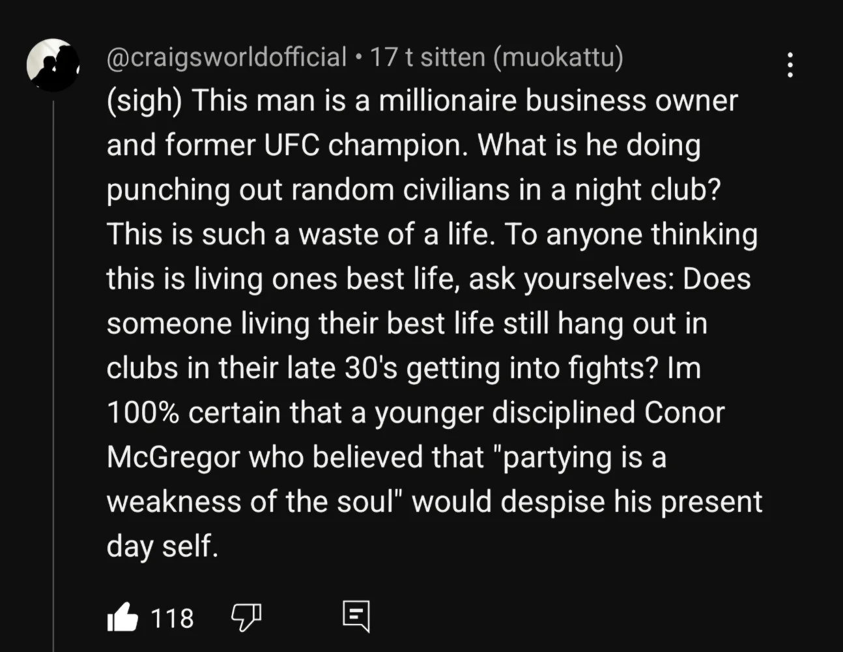Image resolution: width=843 pixels, height=652 pixels.
Task: Open the reply icon below the comment
Action: (356, 616)
